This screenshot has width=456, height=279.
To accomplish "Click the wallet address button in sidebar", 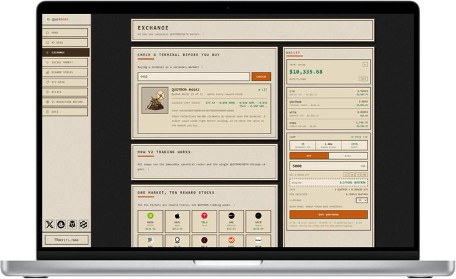I will tap(66, 240).
